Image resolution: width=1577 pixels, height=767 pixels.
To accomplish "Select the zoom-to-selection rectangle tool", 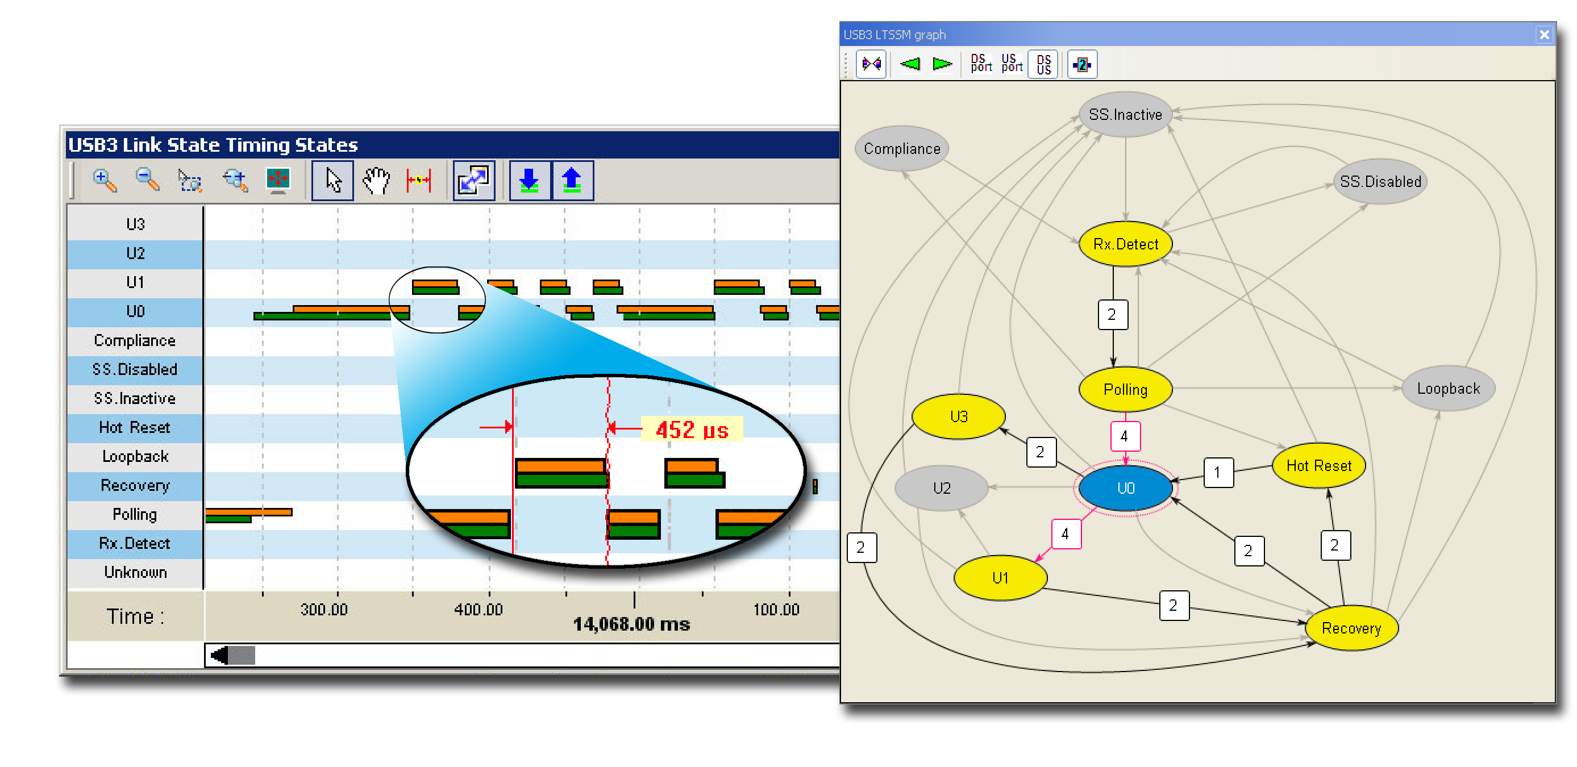I will coord(190,181).
